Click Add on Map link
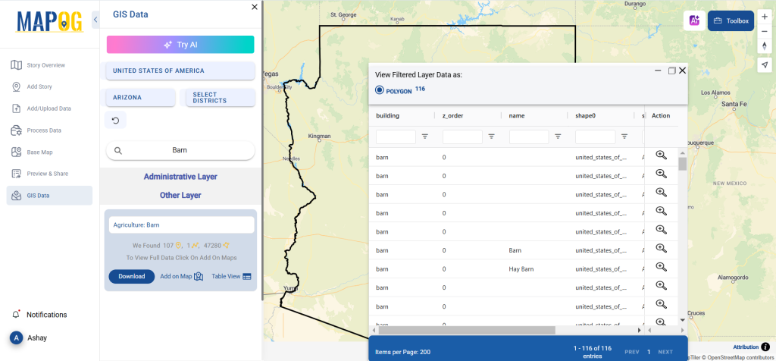This screenshot has height=361, width=776. click(182, 276)
